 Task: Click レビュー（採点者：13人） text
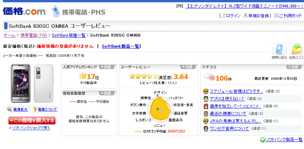click(x=158, y=83)
